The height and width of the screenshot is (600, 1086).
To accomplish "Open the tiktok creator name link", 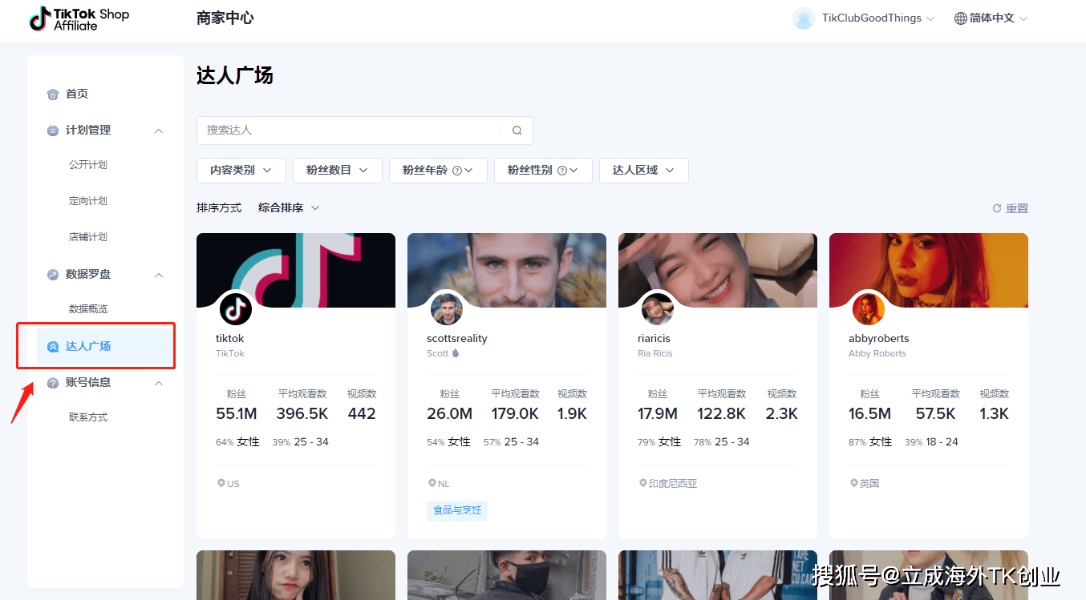I will (230, 339).
